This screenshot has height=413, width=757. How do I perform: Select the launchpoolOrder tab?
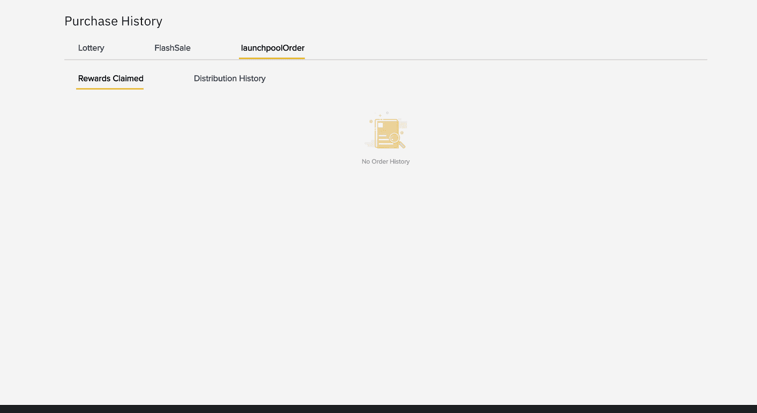[273, 48]
